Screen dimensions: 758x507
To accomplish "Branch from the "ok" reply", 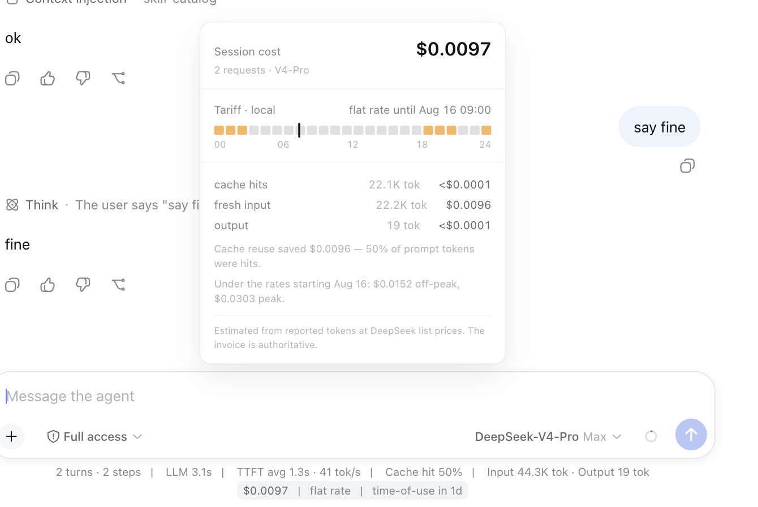I will point(118,78).
